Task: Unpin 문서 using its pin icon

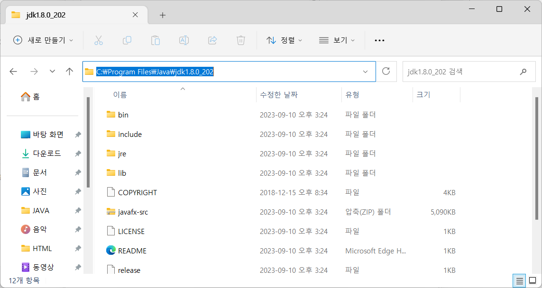Action: click(78, 173)
